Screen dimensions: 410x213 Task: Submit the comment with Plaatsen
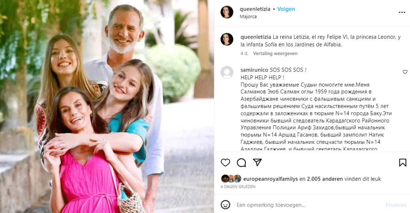pyautogui.click(x=396, y=205)
